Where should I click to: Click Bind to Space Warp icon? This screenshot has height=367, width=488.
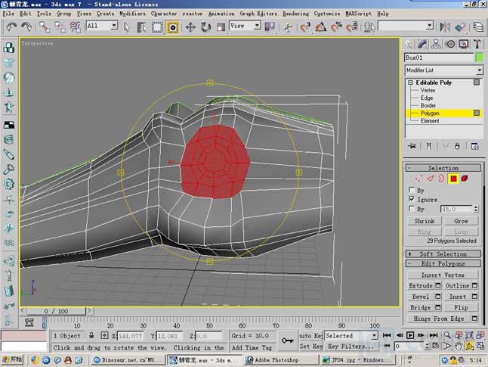tap(76, 27)
